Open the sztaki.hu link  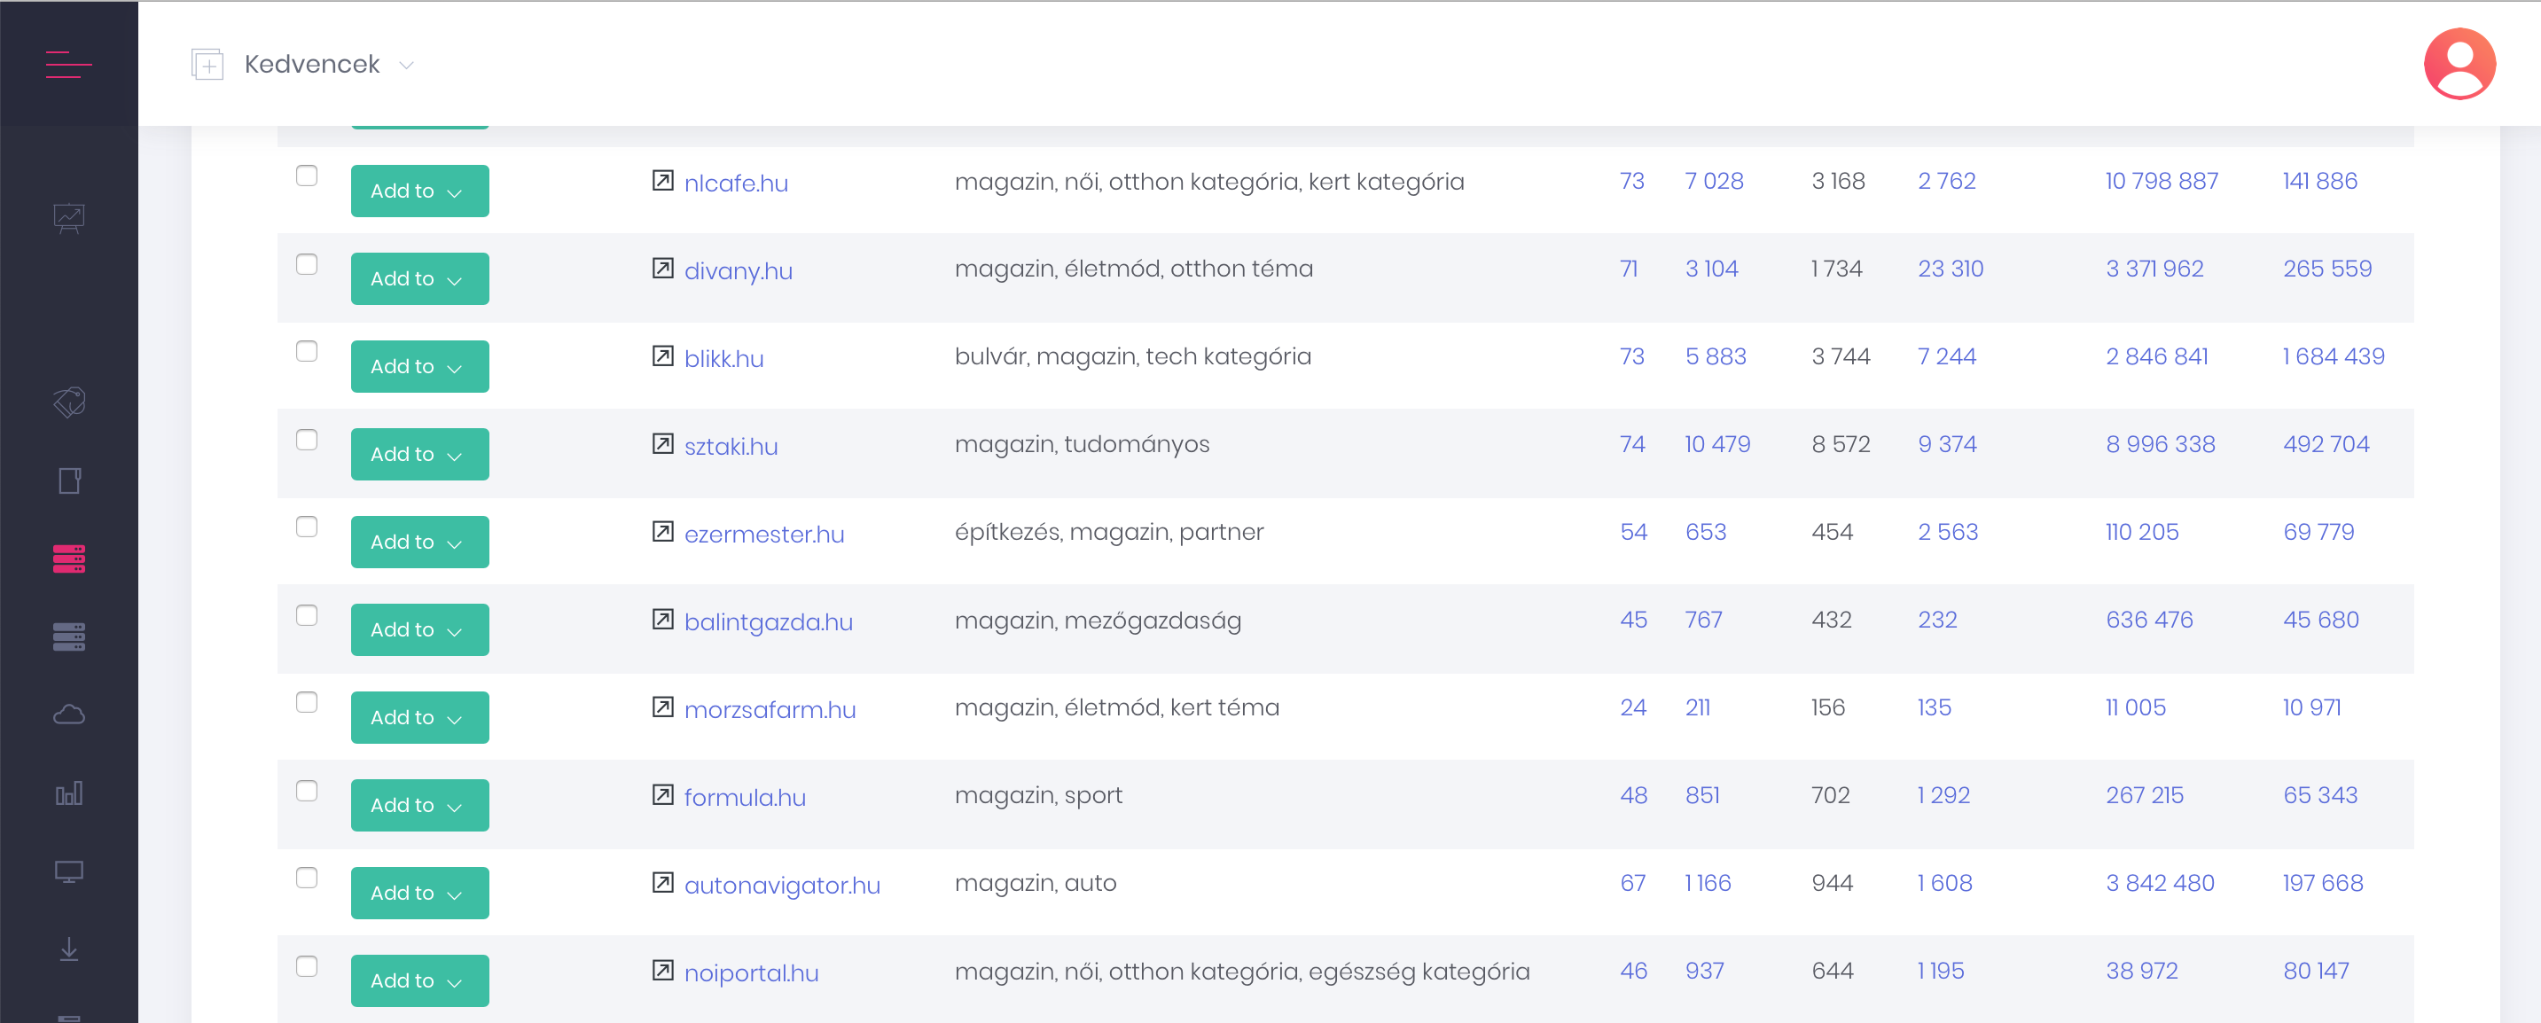click(731, 447)
